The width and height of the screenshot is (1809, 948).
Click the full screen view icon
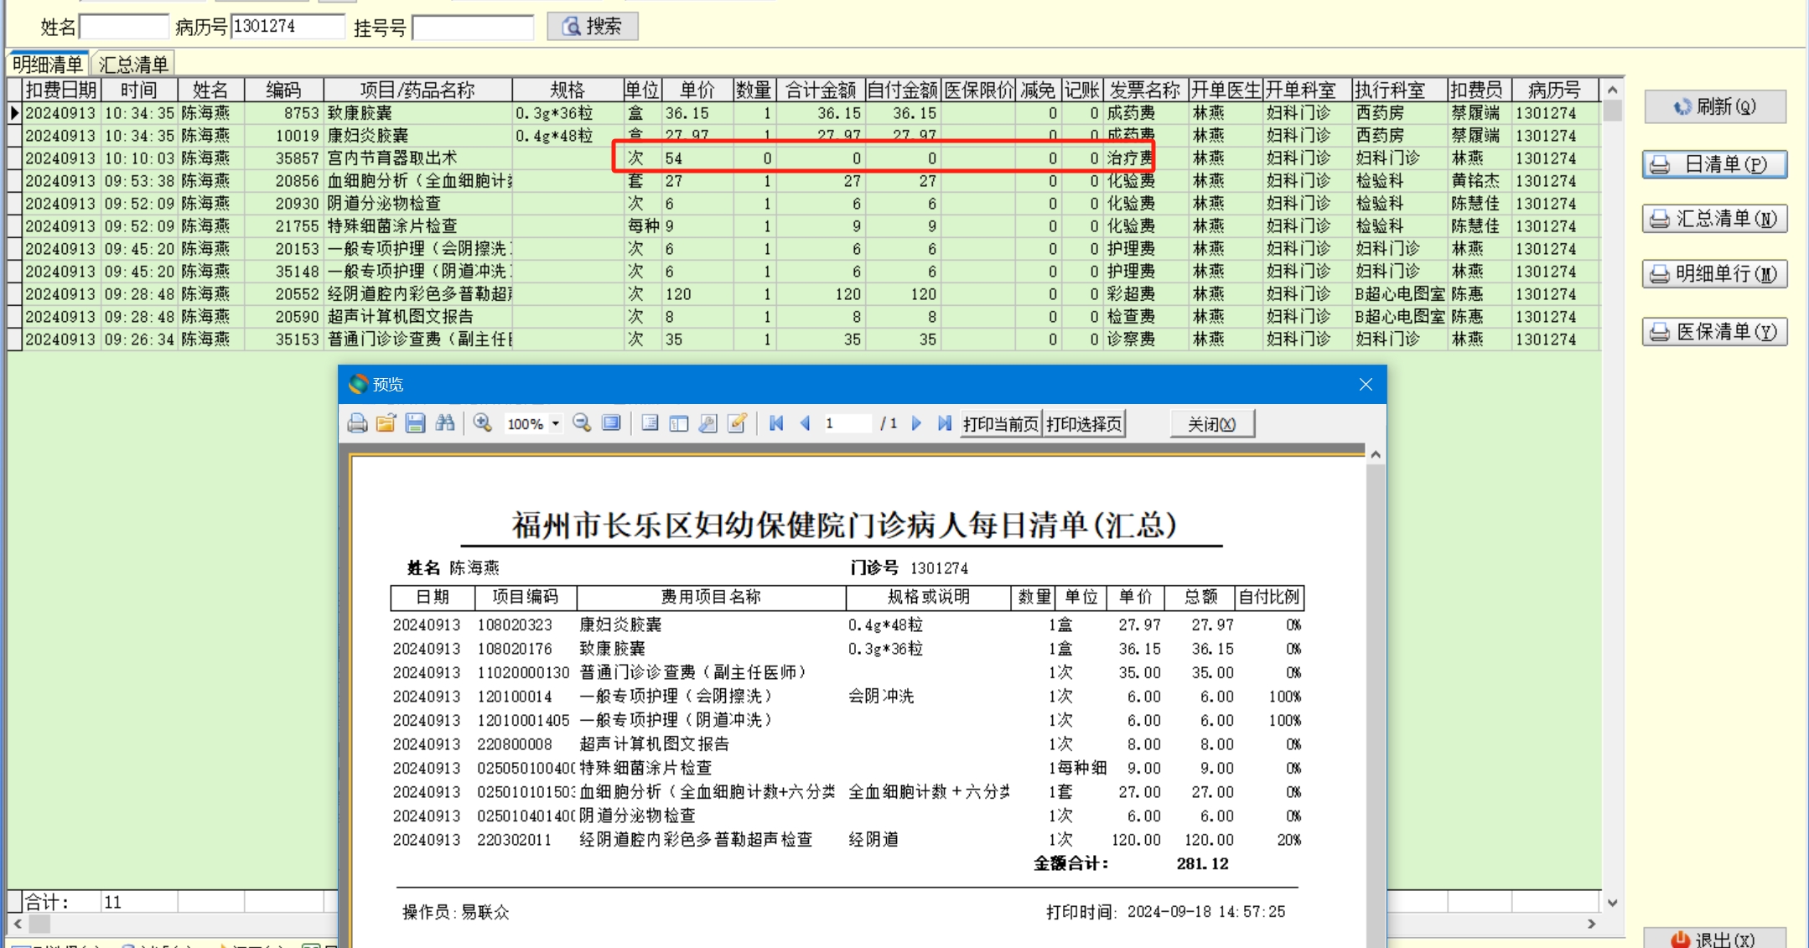[611, 423]
